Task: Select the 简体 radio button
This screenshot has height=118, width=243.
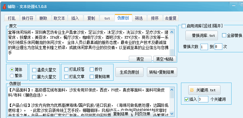Action: coord(12,69)
